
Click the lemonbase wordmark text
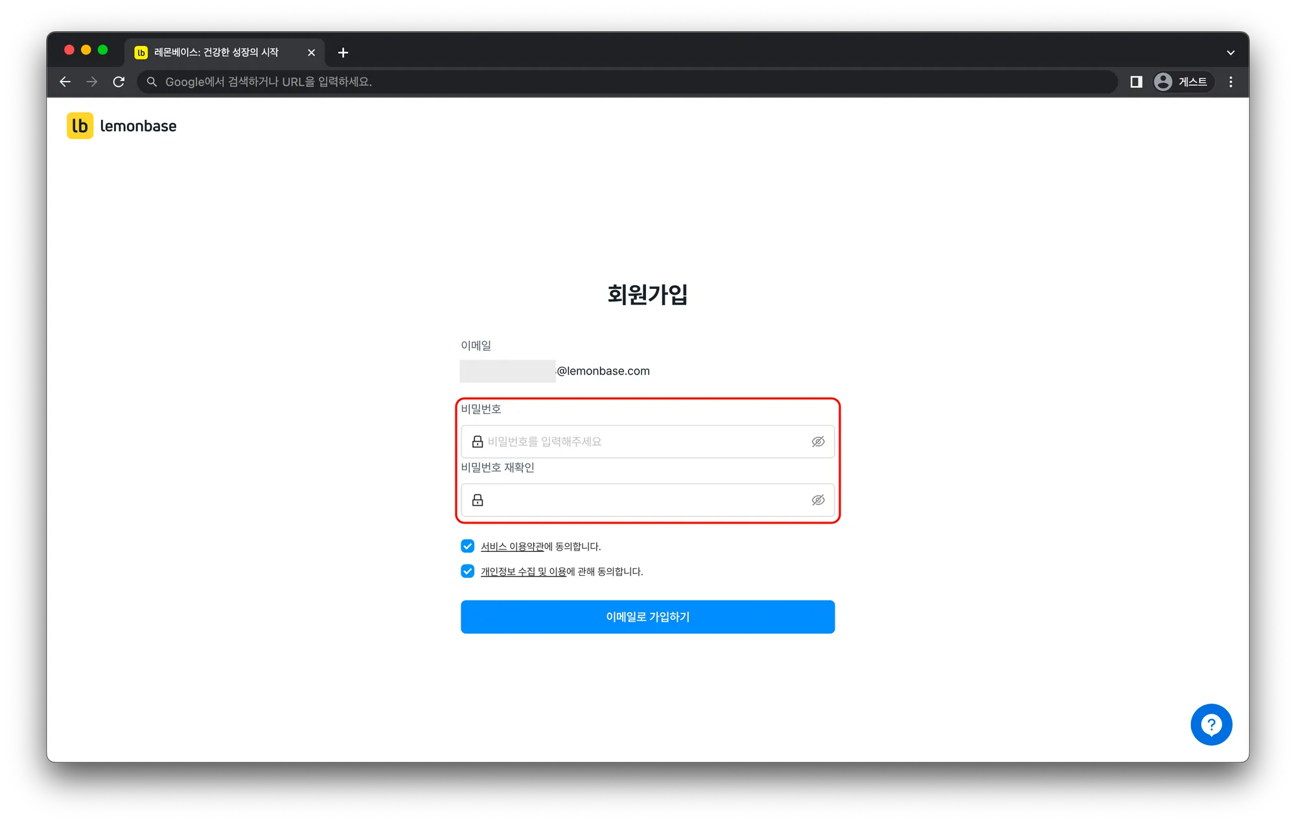pos(138,126)
